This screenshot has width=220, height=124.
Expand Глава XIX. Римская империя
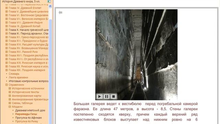click(x=7, y=63)
